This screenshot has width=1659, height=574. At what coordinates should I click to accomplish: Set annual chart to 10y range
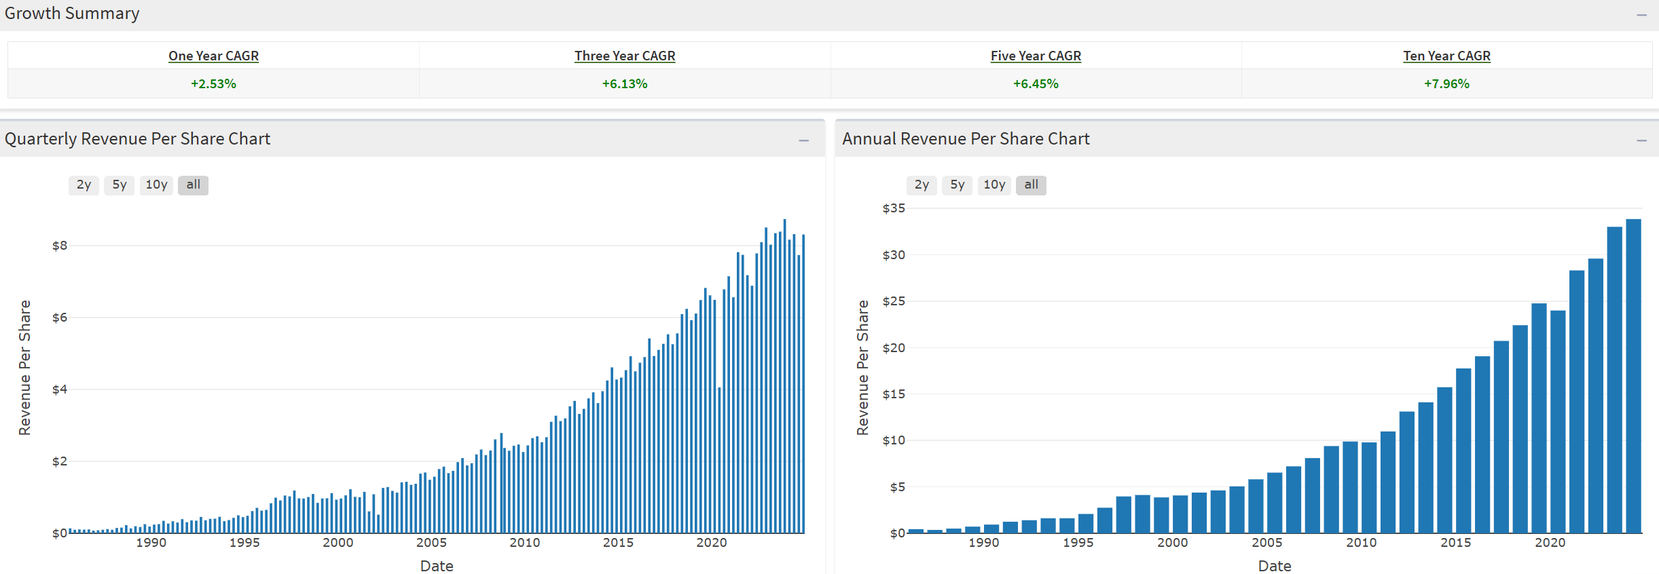994,185
